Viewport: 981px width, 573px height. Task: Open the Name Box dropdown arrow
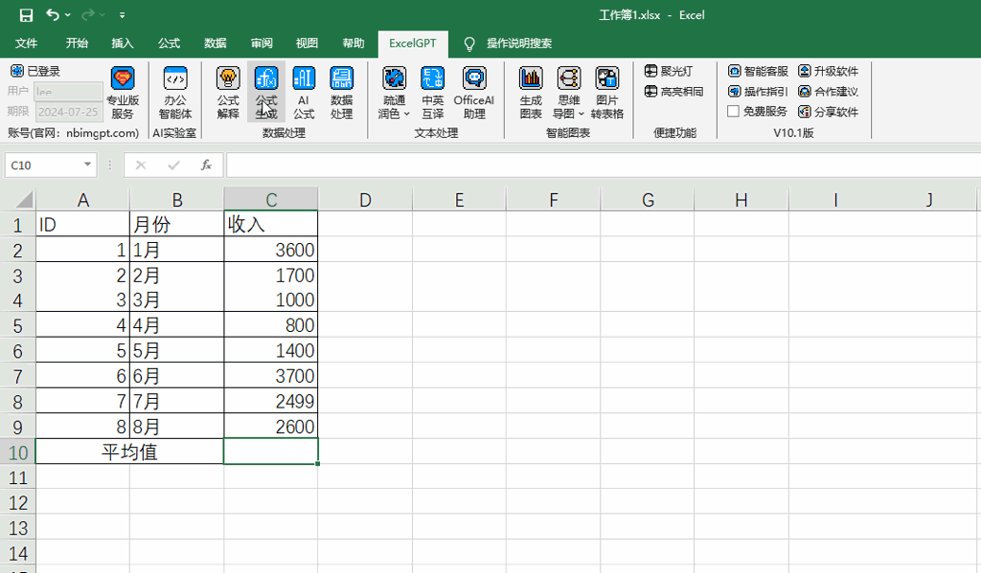point(87,165)
